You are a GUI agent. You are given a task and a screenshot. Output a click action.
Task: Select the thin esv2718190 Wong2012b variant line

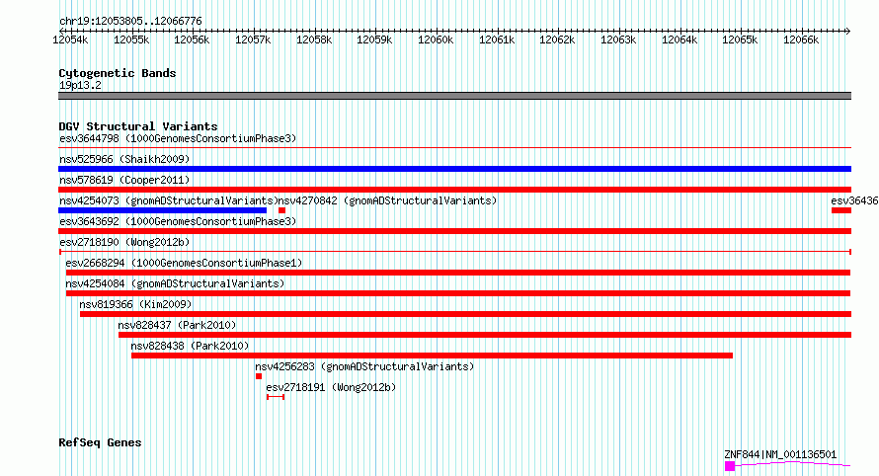(454, 252)
